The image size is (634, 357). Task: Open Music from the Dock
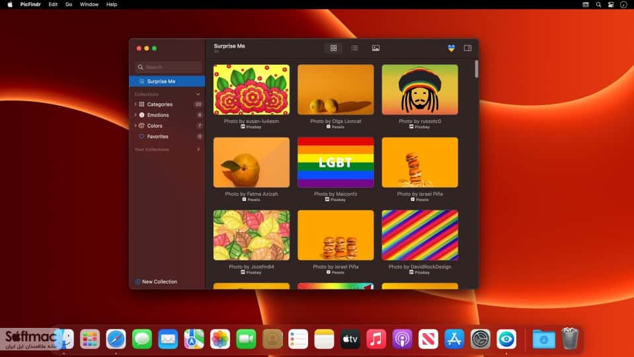tap(376, 339)
